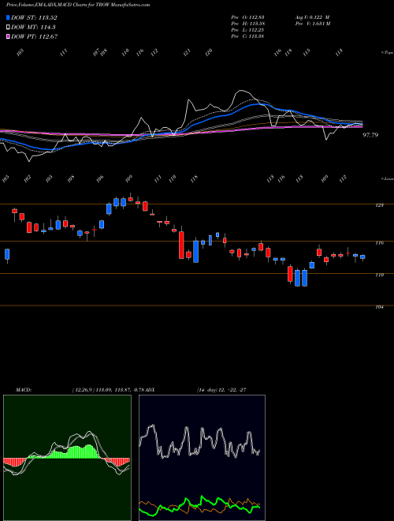Screen dimensions: 394x521
Task: Click the 120 tops label
Action: (x=208, y=52)
